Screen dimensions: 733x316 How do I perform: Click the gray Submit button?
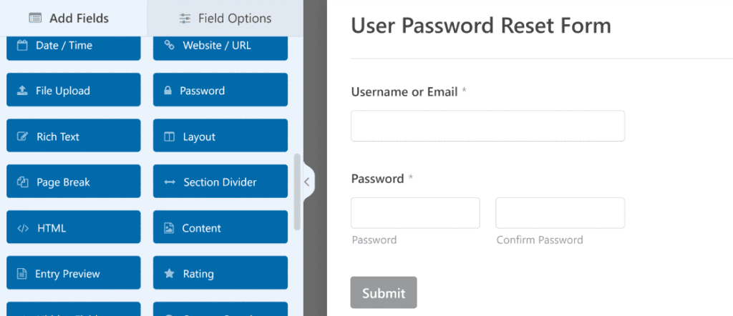pyautogui.click(x=384, y=292)
